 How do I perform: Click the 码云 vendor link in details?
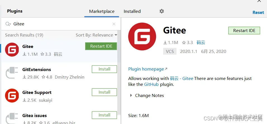[201, 42]
